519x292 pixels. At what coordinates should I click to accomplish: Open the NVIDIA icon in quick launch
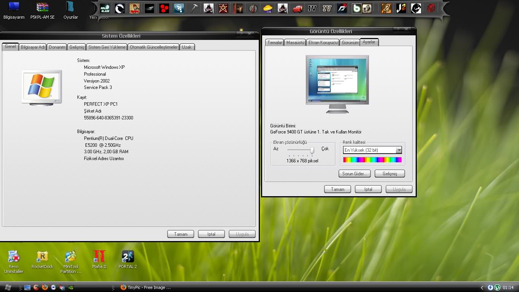(x=71, y=287)
